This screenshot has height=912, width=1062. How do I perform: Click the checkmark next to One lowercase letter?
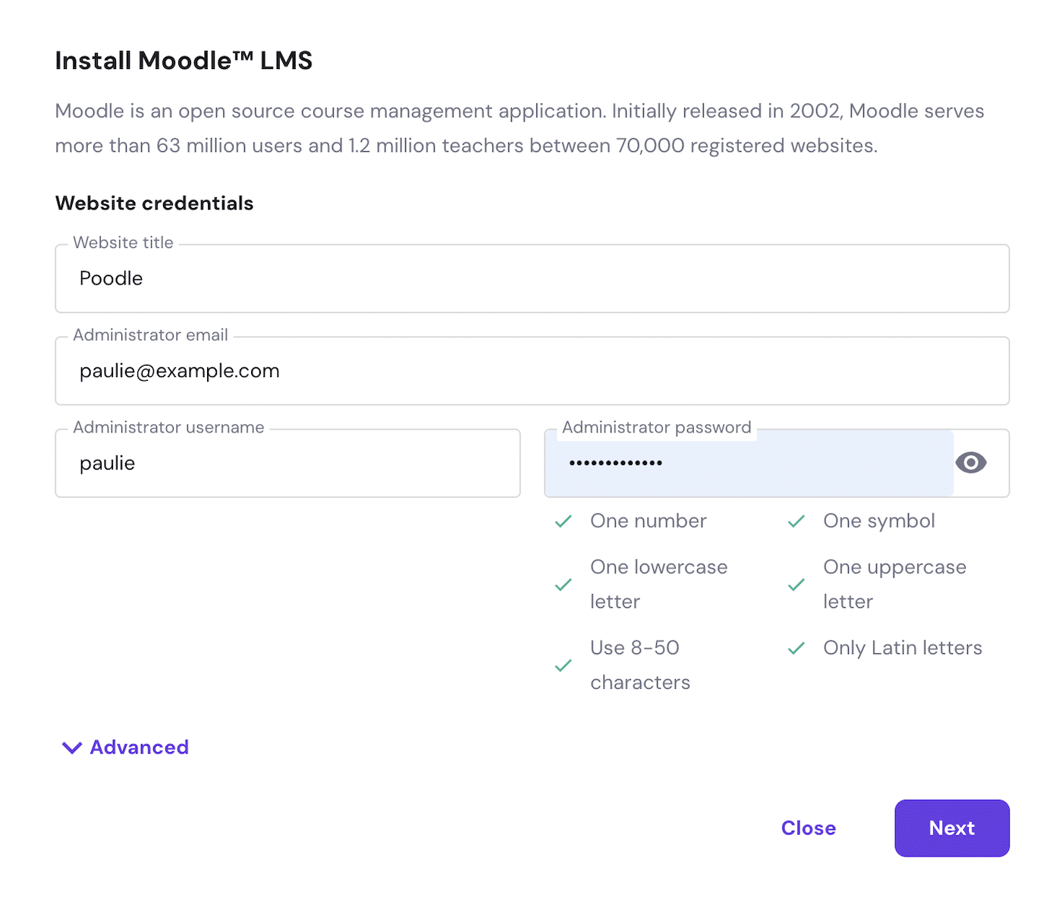pyautogui.click(x=563, y=584)
